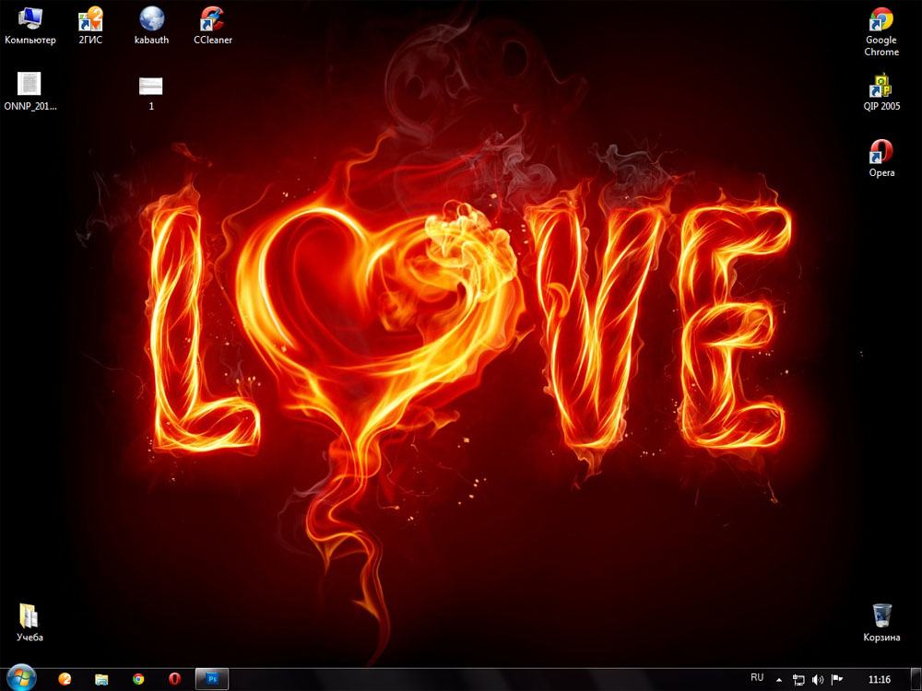Select the desktop file named 1
This screenshot has height=691, width=922.
151,93
